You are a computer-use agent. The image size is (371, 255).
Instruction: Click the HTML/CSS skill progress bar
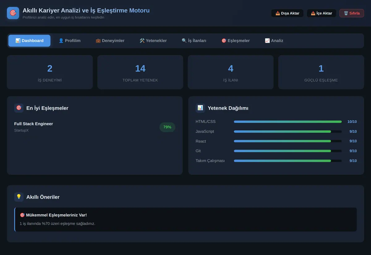pyautogui.click(x=288, y=122)
